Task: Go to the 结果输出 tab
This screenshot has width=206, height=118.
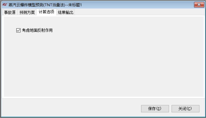Action: pos(66,12)
